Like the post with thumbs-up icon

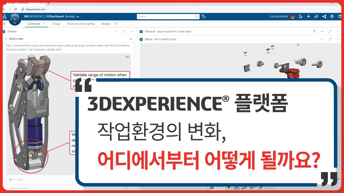click(x=11, y=180)
